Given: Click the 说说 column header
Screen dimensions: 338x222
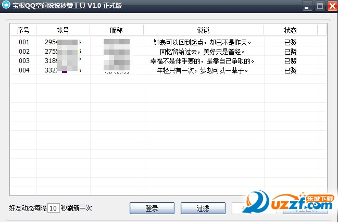Looking at the screenshot, I should [x=204, y=30].
